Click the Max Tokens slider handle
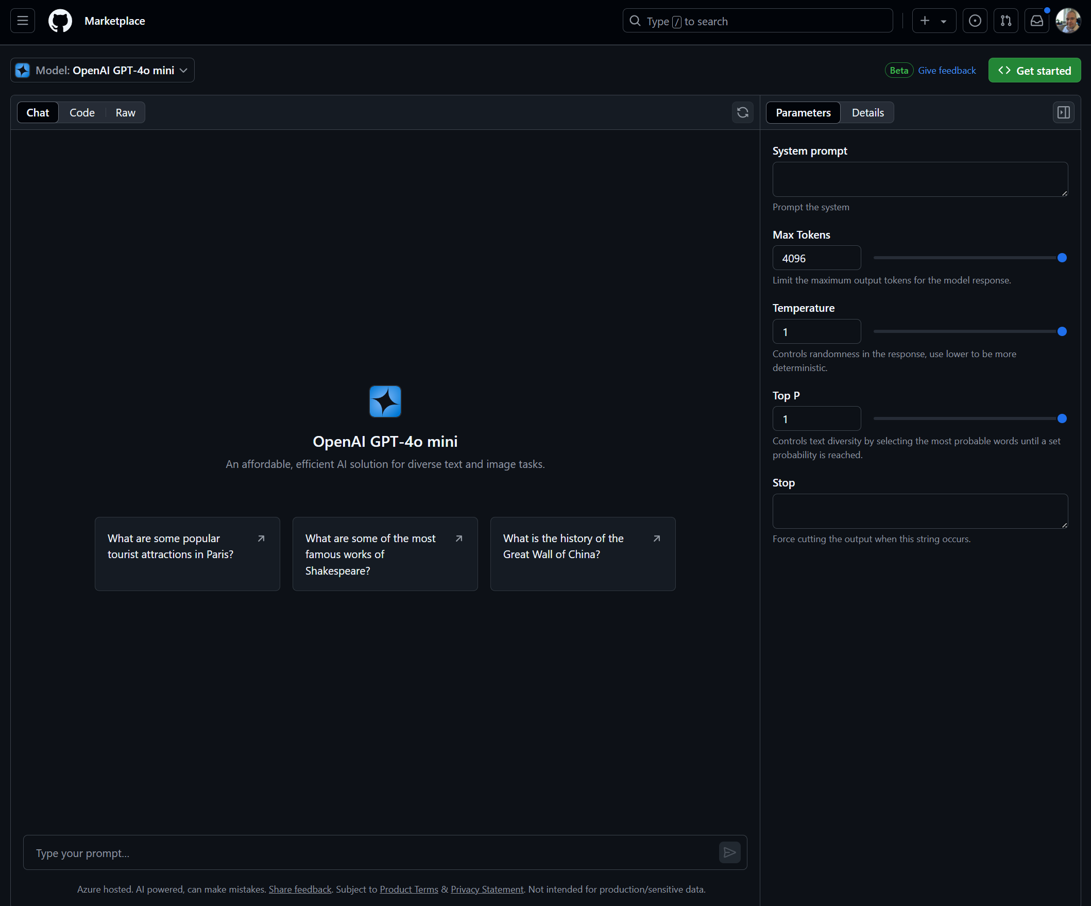 coord(1062,258)
